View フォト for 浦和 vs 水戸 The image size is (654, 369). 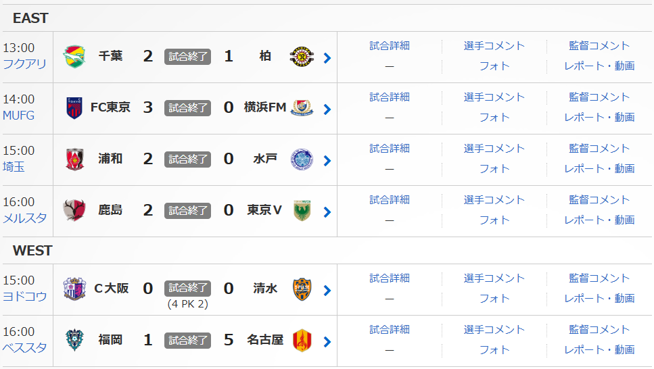[494, 169]
